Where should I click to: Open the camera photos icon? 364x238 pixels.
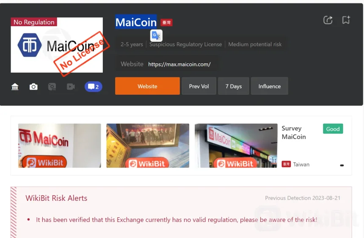point(33,87)
